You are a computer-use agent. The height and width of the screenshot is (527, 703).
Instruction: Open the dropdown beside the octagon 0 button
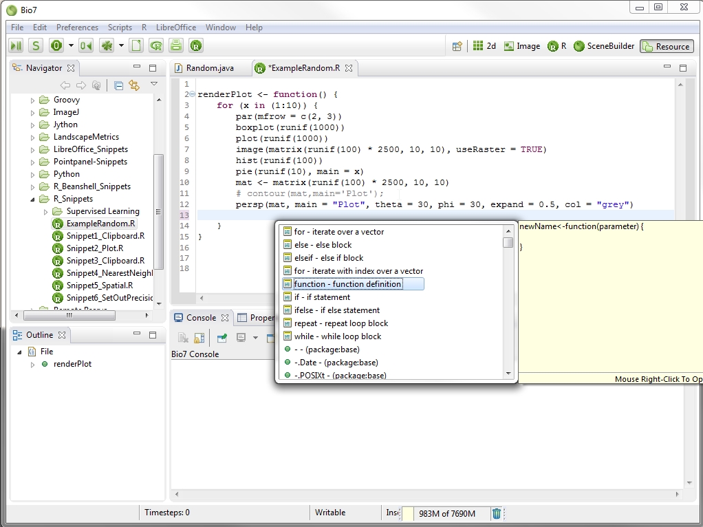tap(71, 45)
